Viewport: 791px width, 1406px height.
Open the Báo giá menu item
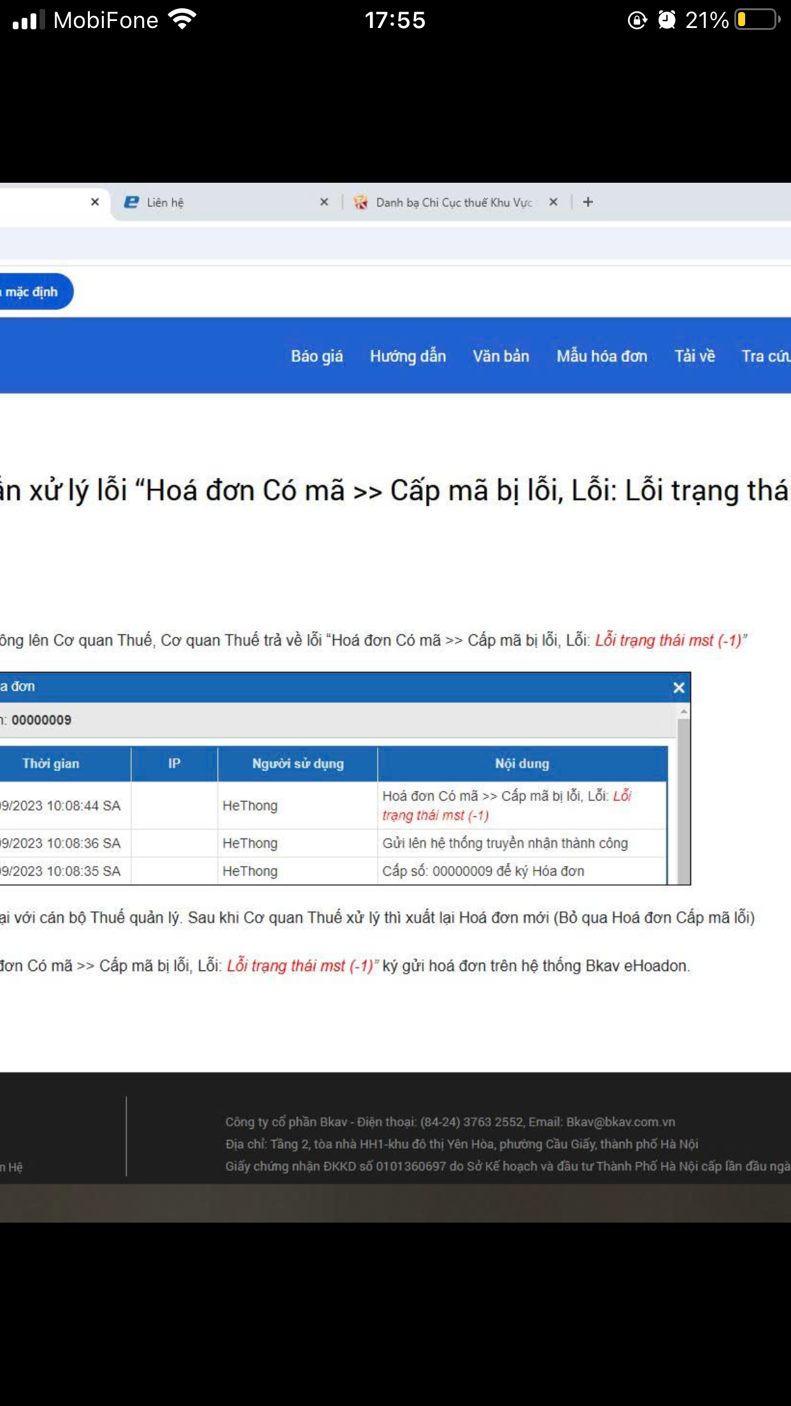click(x=317, y=356)
